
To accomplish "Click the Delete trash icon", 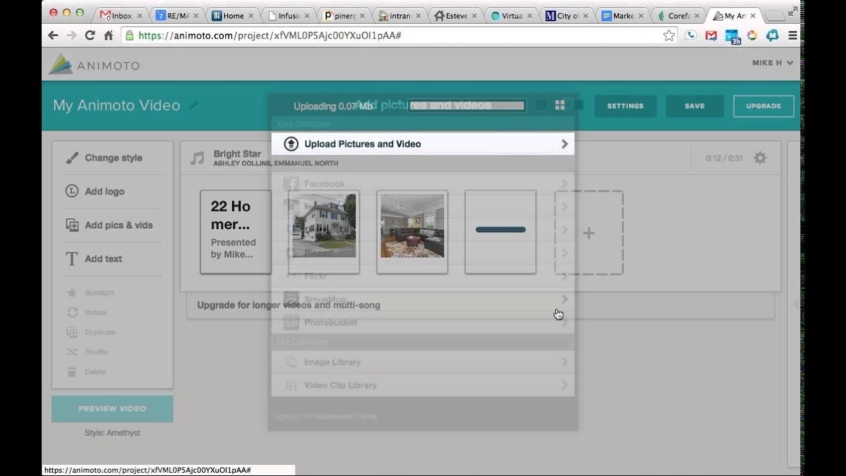I will pyautogui.click(x=72, y=372).
